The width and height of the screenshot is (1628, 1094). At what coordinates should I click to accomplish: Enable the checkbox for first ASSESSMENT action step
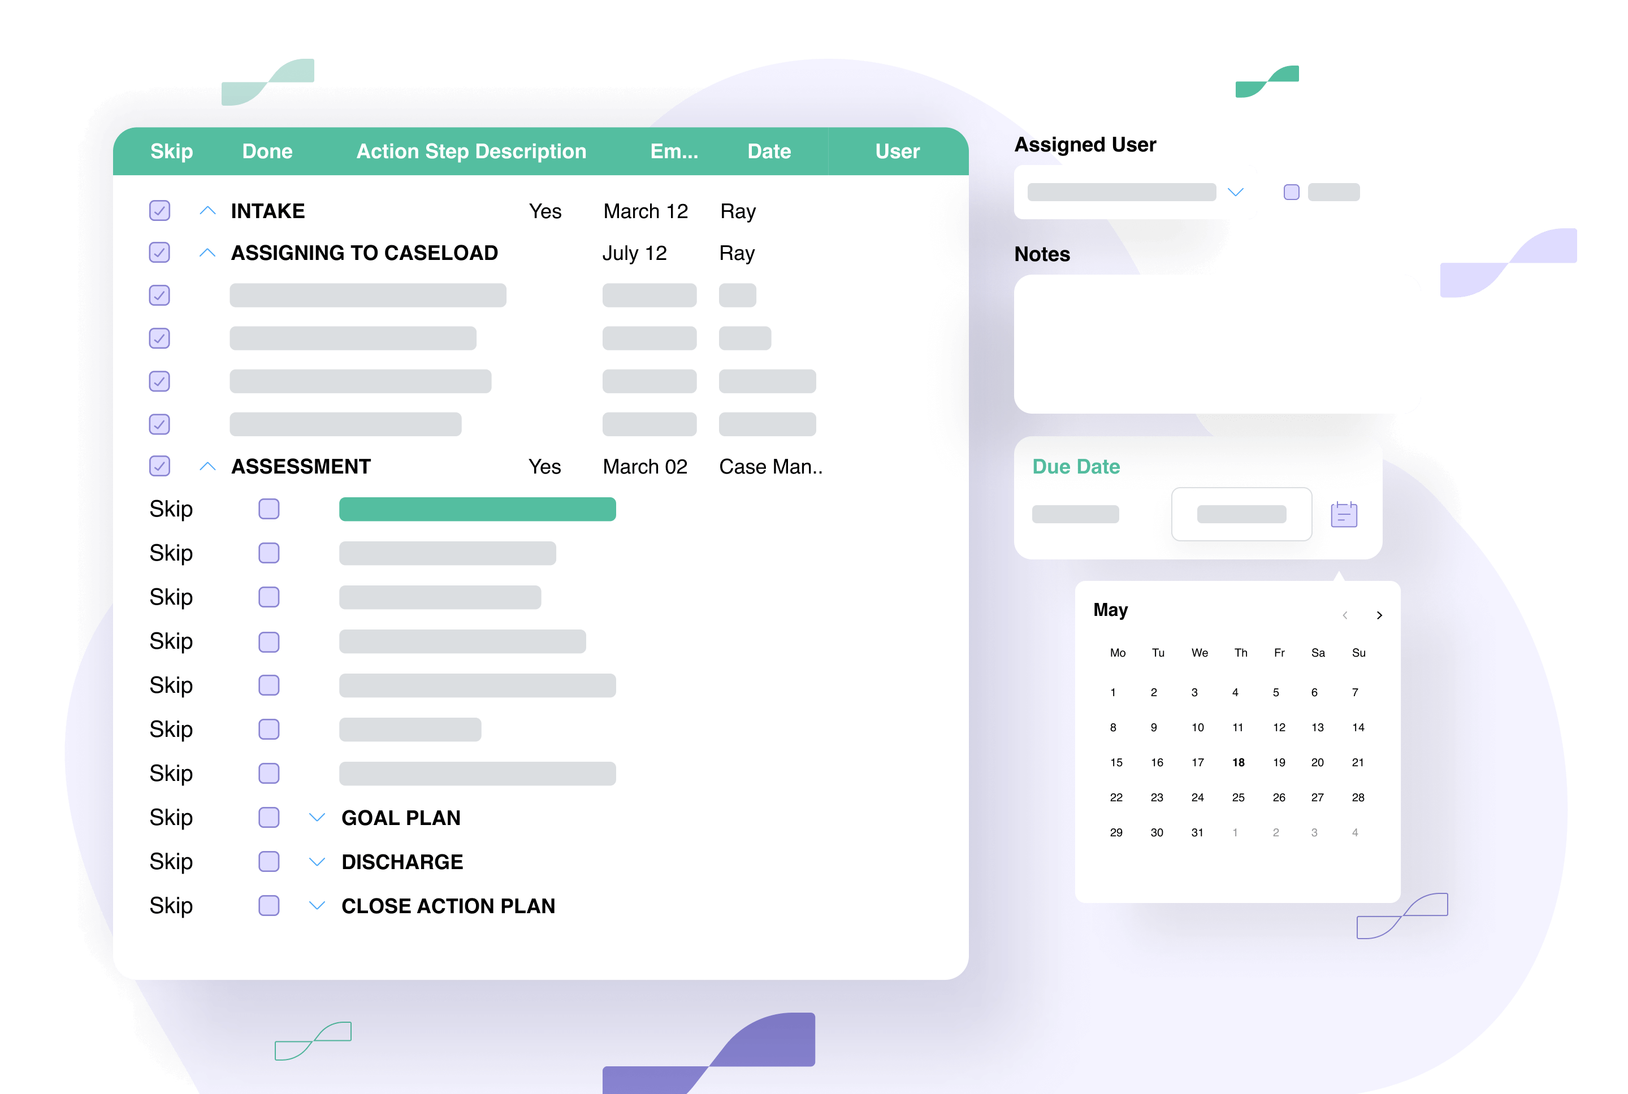pyautogui.click(x=269, y=509)
